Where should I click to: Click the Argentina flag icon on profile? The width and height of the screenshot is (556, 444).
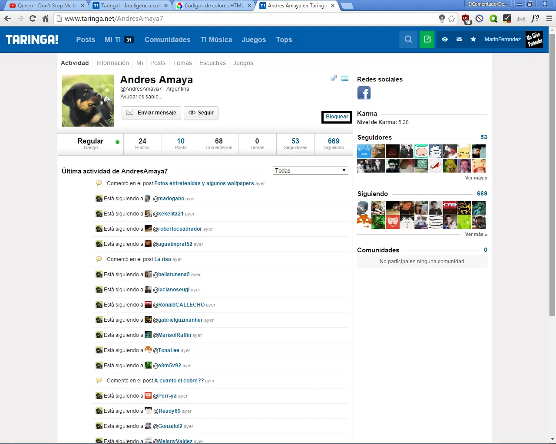tap(345, 78)
